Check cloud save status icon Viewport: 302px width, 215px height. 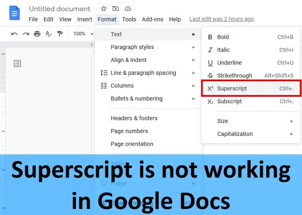[x=128, y=9]
